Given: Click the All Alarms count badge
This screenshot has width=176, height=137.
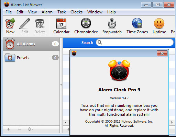Looking at the screenshot, I should click(55, 44).
